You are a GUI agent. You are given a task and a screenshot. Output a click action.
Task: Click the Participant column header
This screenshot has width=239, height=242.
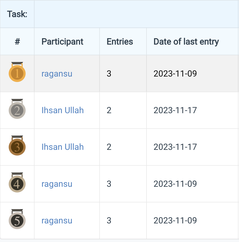coord(63,42)
